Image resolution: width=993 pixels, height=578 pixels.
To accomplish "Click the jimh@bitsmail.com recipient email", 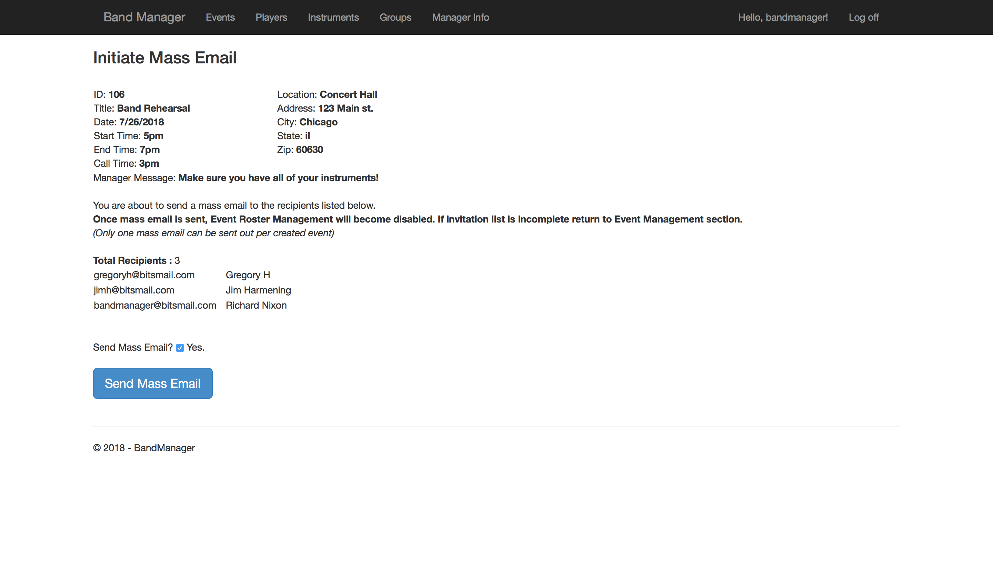I will 133,290.
